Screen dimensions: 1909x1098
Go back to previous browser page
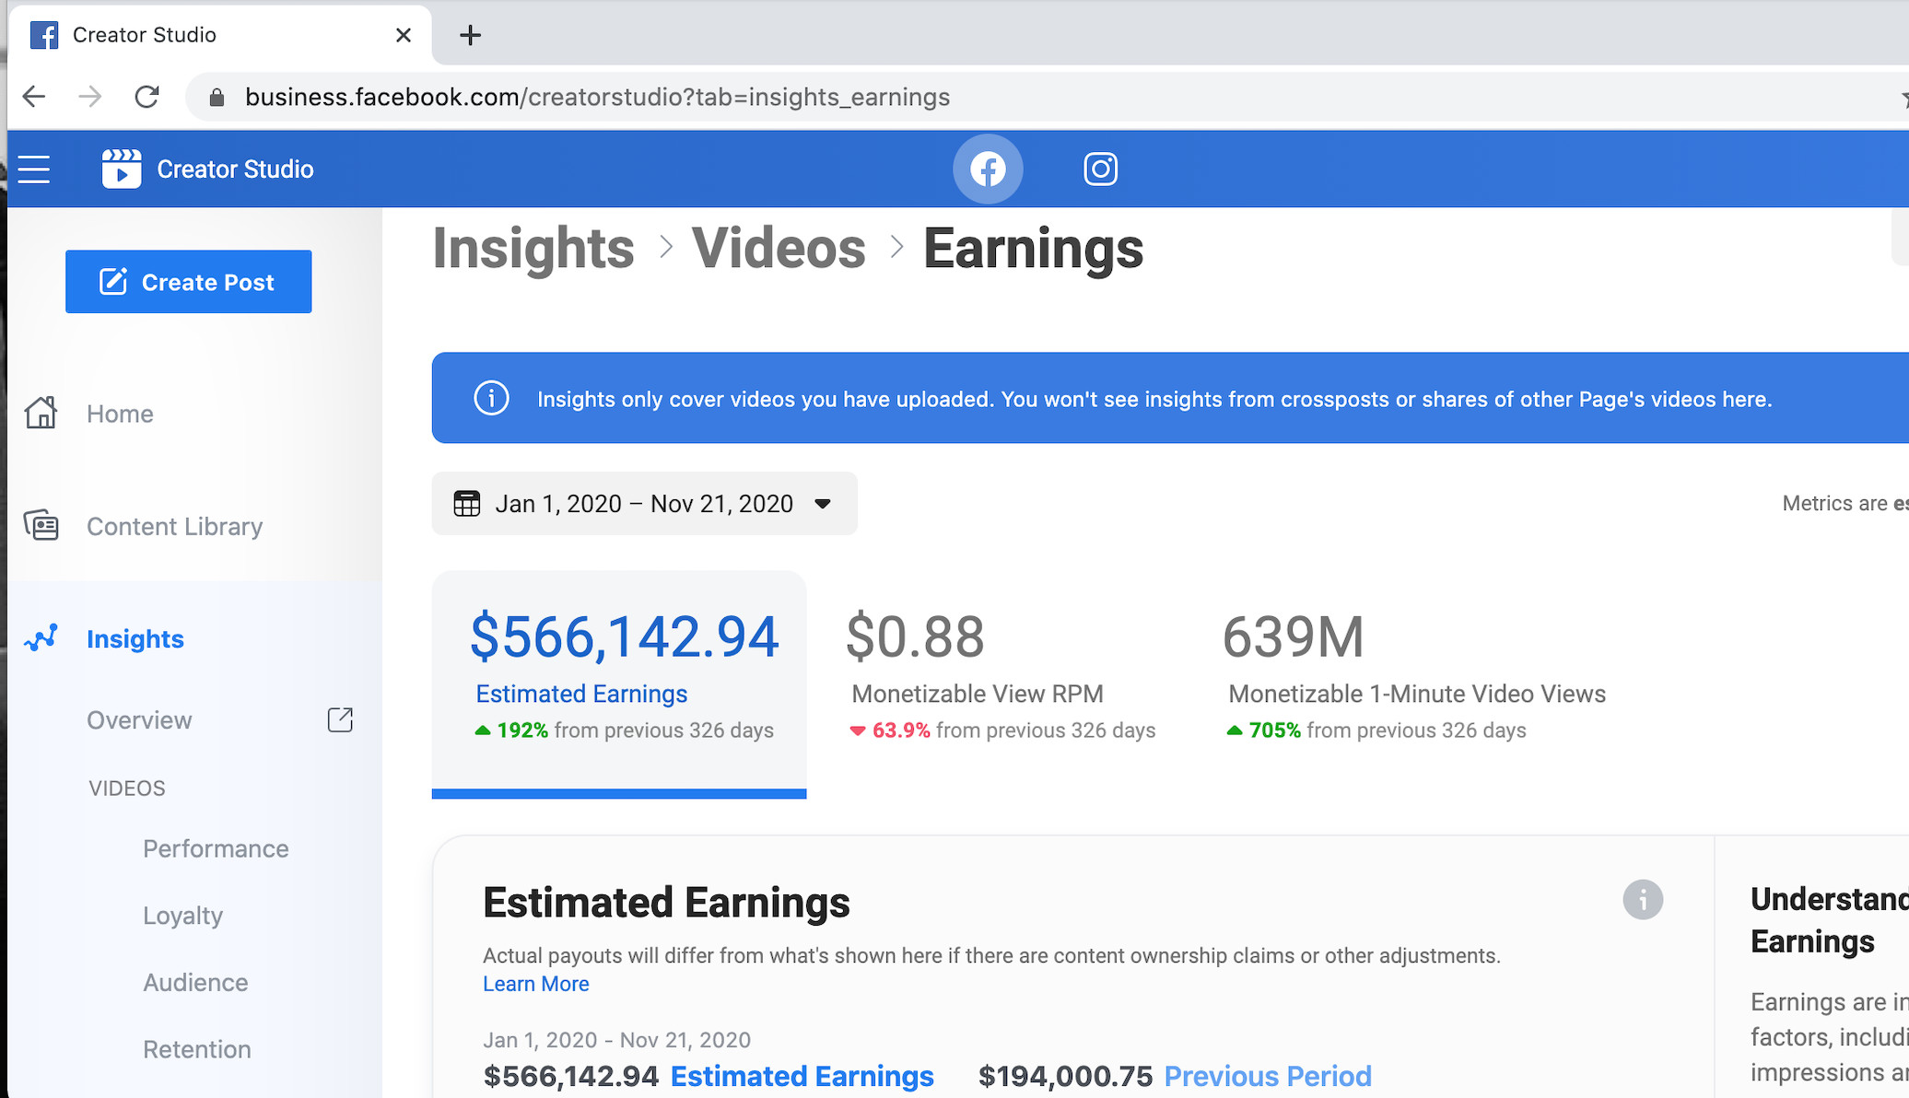coord(34,97)
